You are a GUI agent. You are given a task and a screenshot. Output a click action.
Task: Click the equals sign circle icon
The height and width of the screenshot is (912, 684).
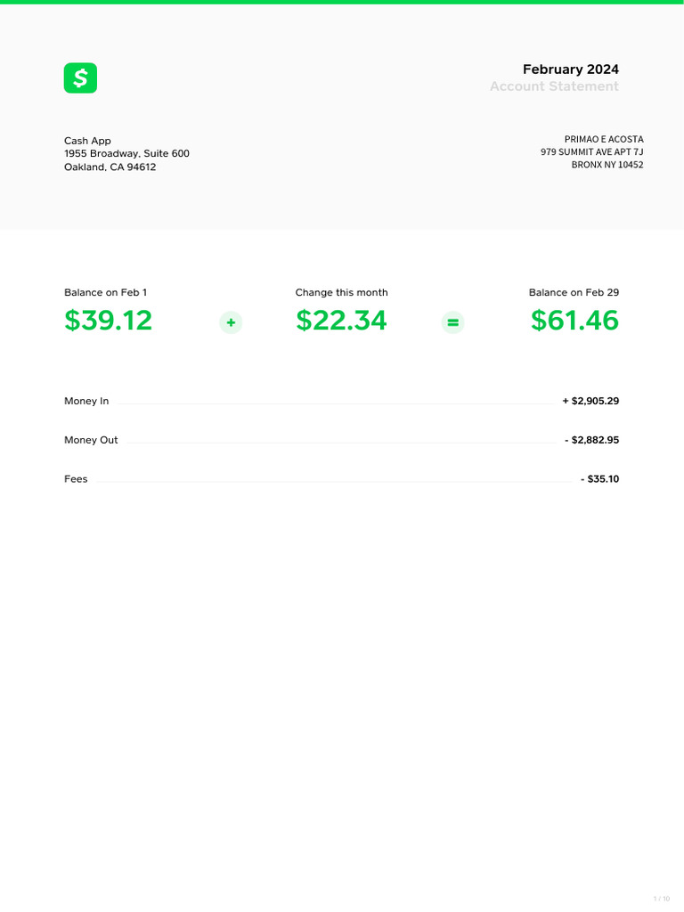pos(453,322)
